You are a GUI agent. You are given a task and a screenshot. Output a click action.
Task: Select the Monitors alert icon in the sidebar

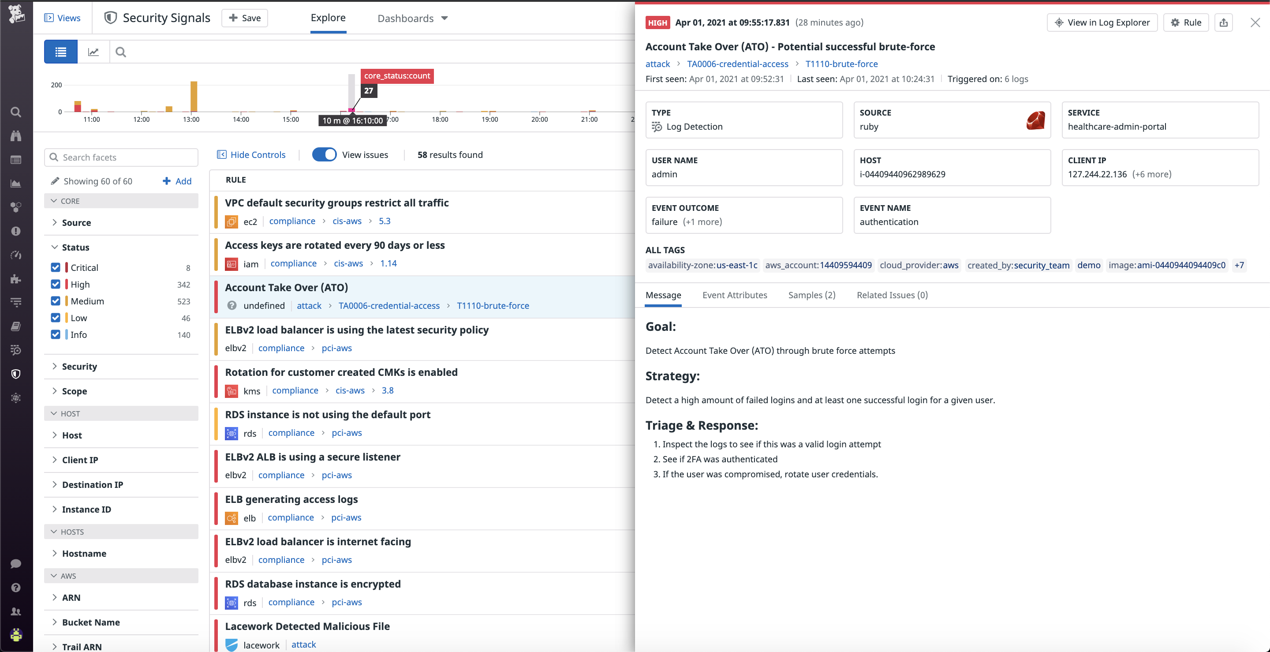(x=16, y=231)
